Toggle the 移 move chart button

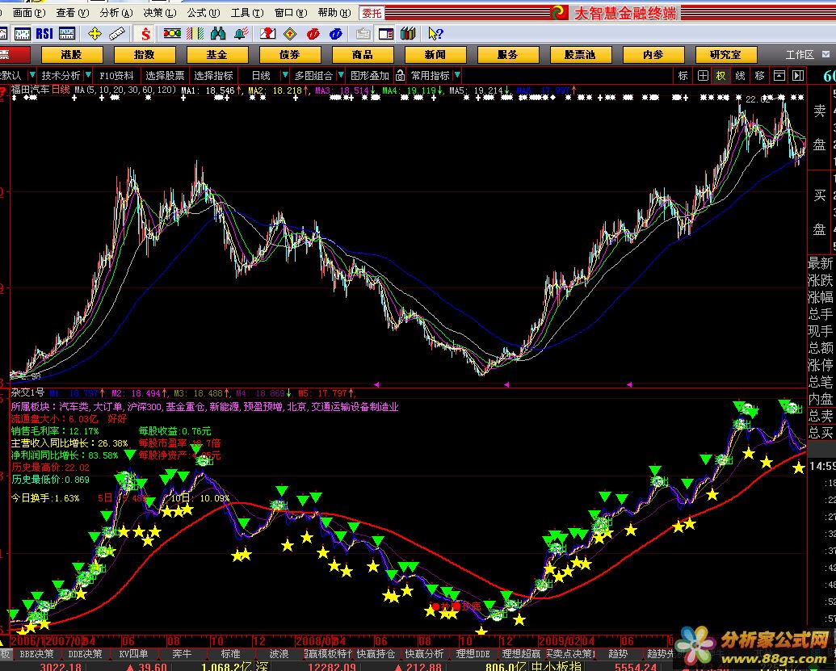pyautogui.click(x=760, y=76)
